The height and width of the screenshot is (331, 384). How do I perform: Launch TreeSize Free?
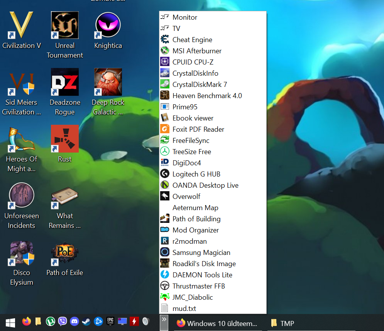213,152
